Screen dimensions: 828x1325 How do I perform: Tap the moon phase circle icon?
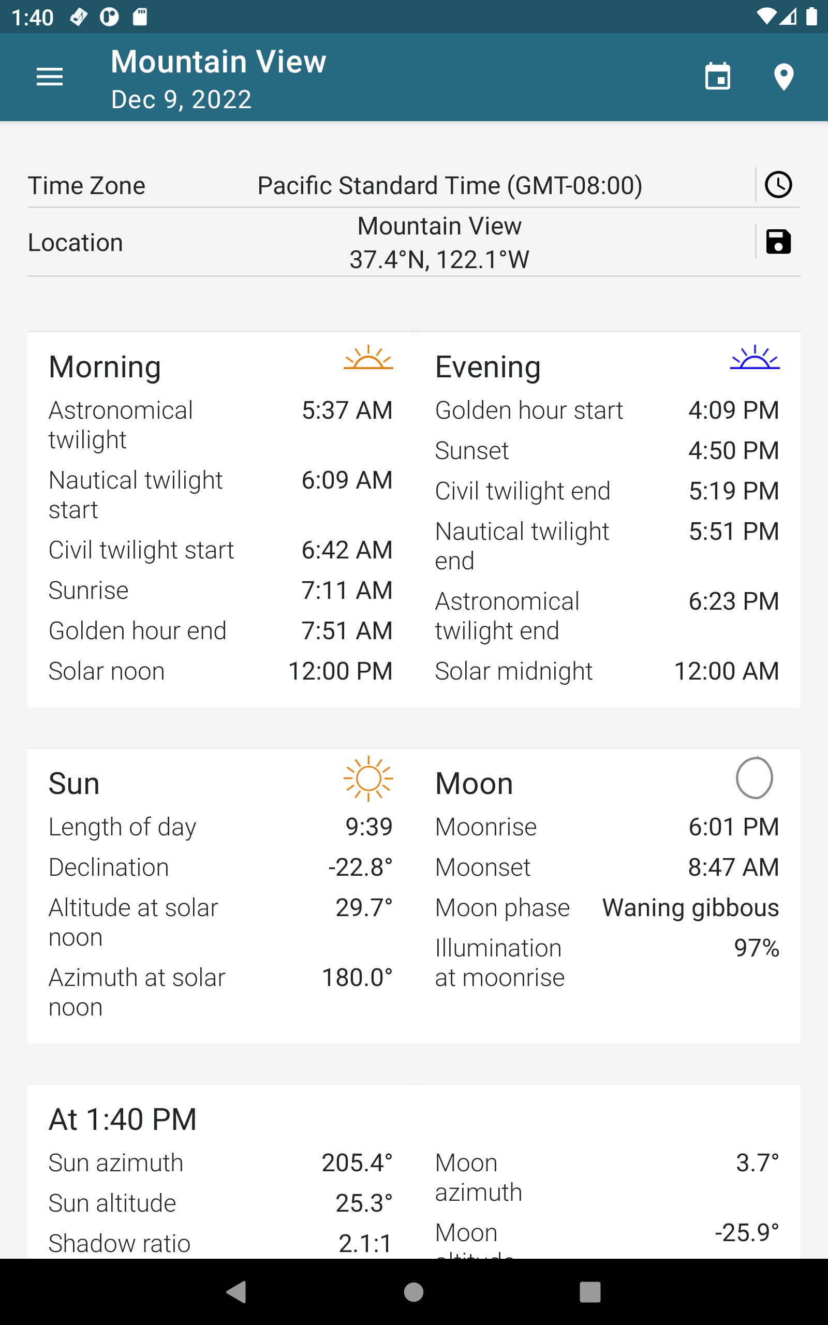(755, 778)
